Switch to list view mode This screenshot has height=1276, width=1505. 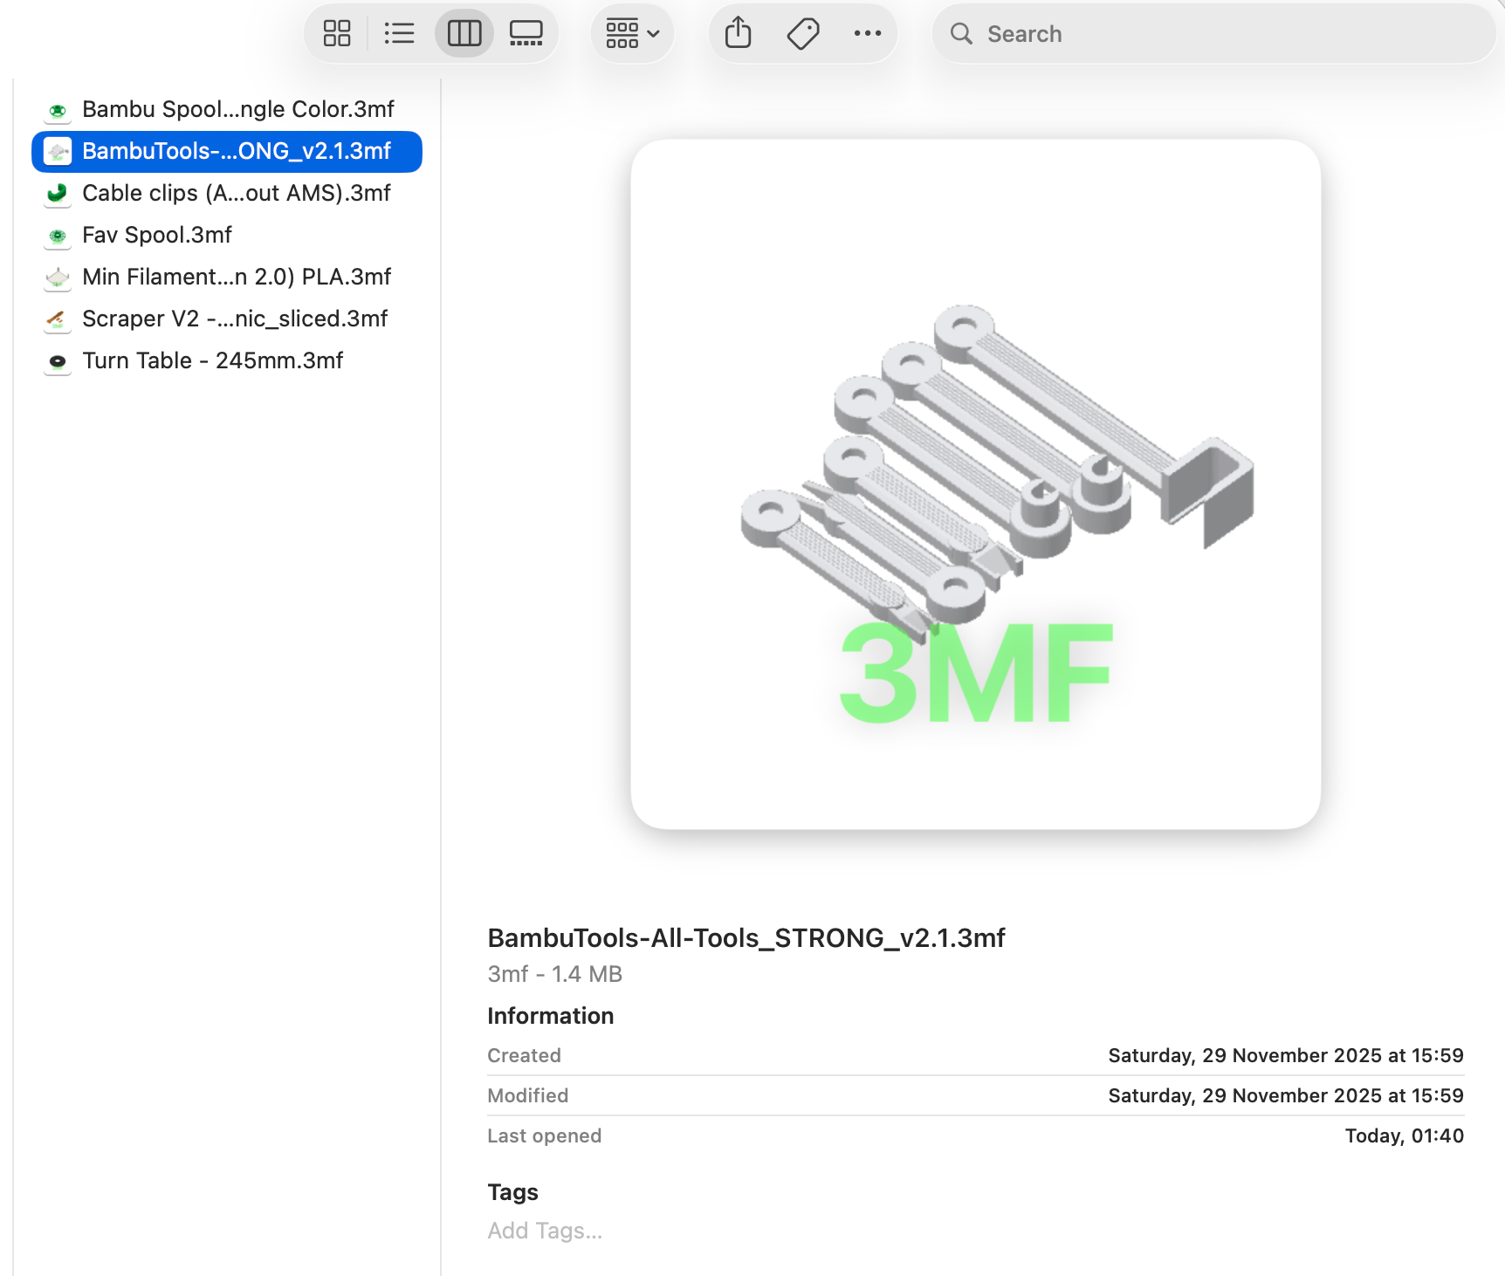click(400, 33)
